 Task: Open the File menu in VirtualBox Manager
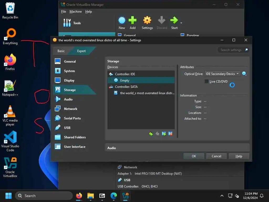pyautogui.click(x=64, y=12)
